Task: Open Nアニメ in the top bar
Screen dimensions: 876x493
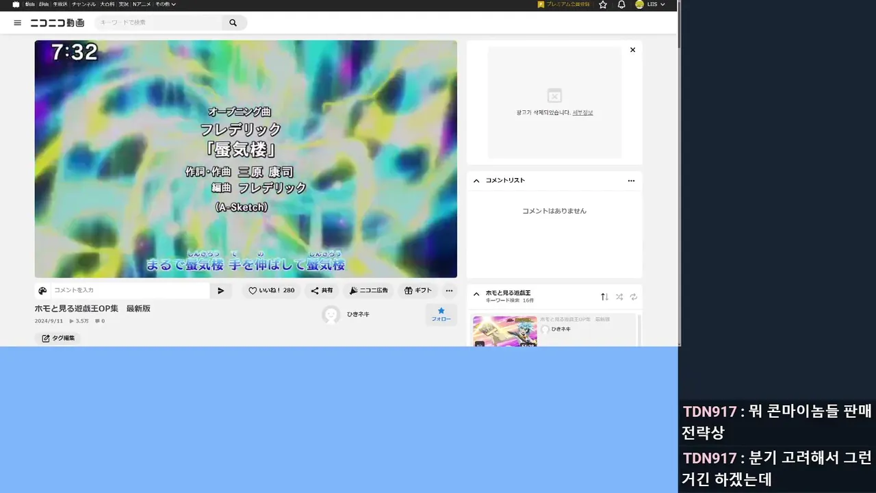Action: [142, 4]
